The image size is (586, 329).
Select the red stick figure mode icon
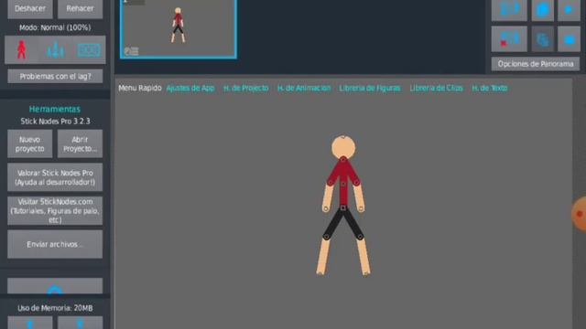[22, 49]
